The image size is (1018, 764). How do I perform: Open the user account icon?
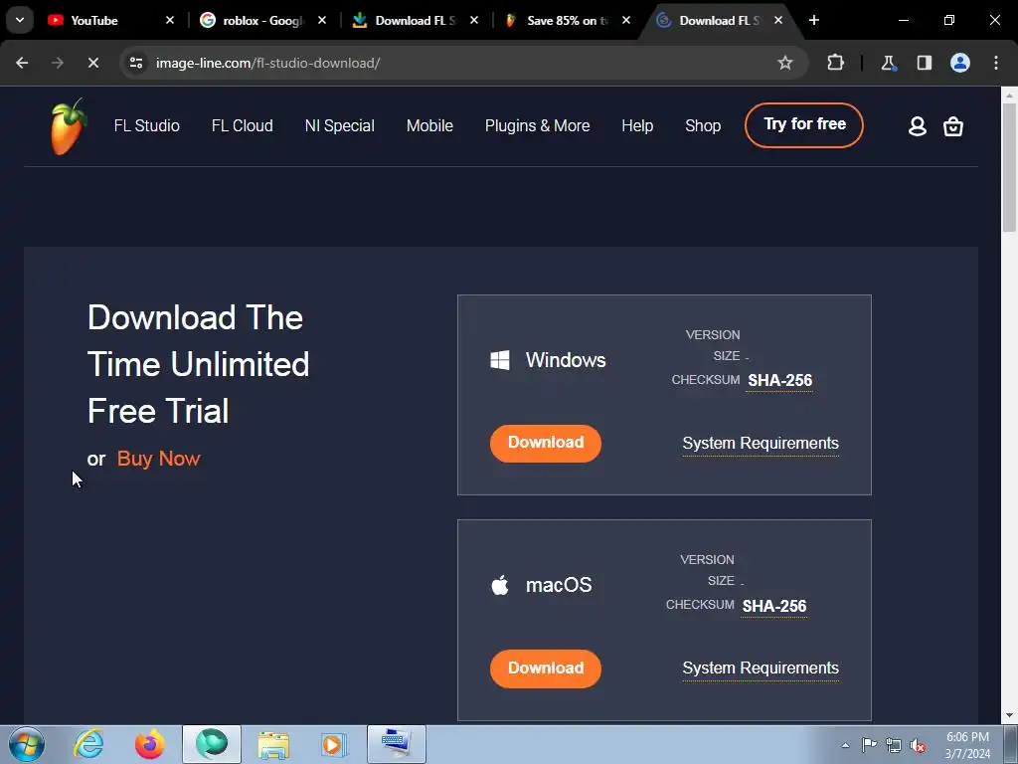click(917, 126)
